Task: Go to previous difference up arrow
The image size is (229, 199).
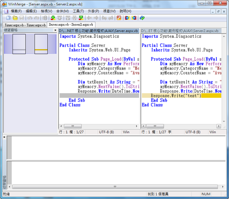Action: [60, 18]
